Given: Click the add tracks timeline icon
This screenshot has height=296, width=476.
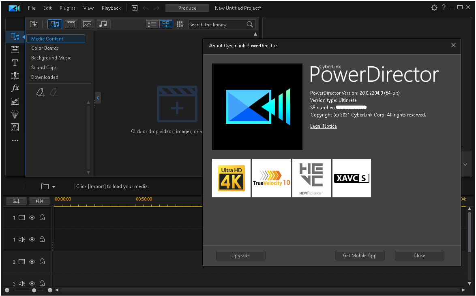Looking at the screenshot, I should 16,201.
